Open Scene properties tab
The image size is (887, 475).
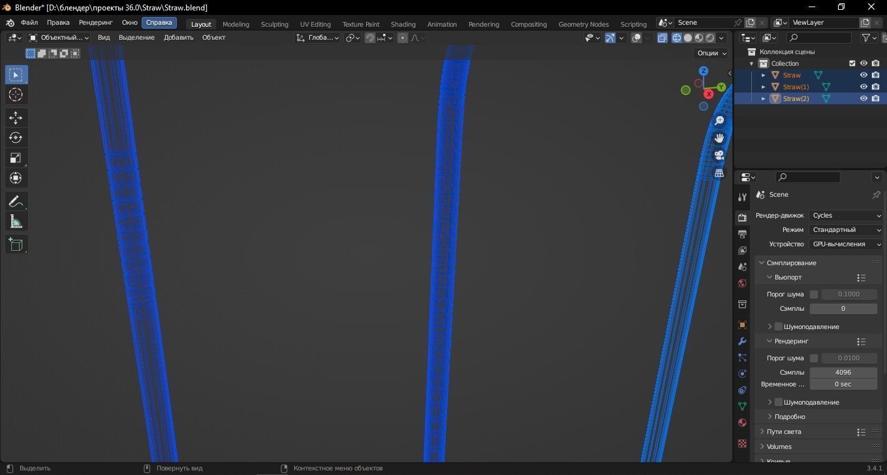click(x=742, y=266)
